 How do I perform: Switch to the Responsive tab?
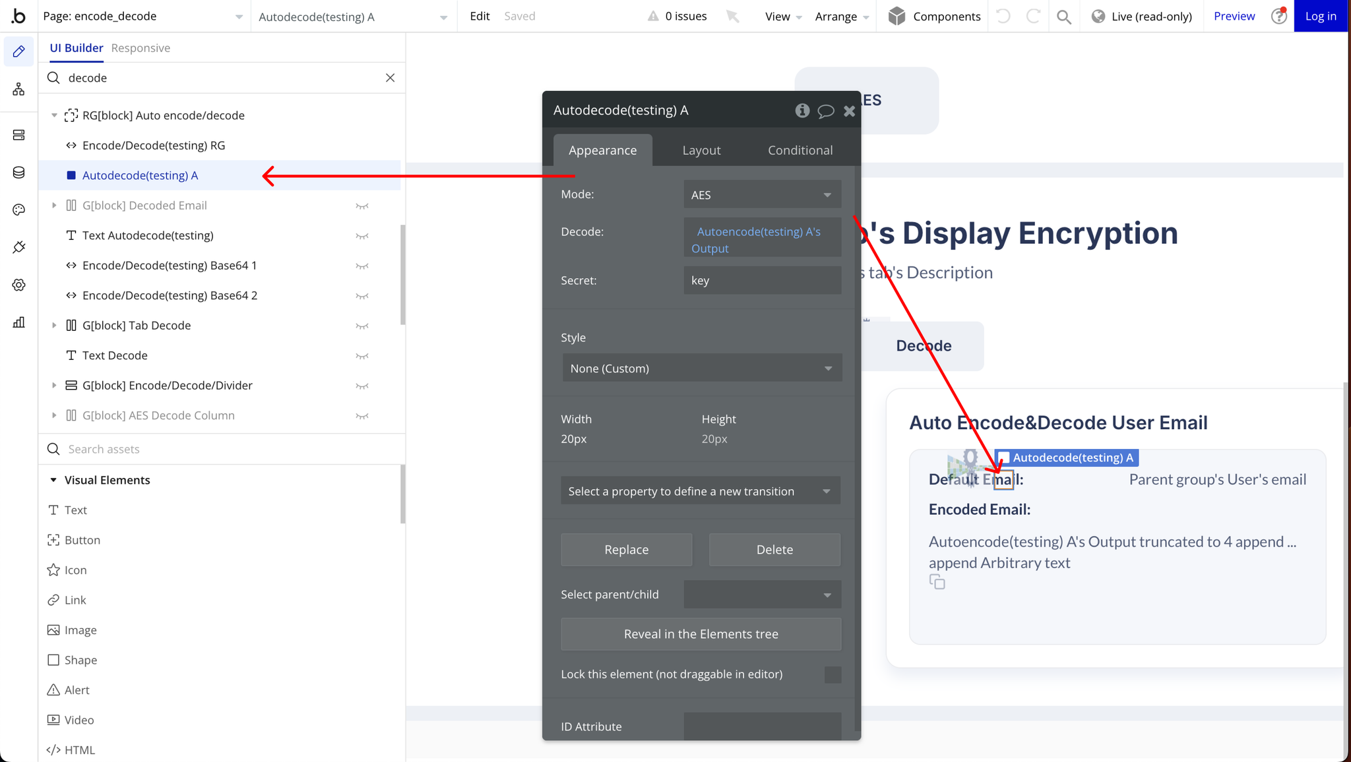coord(141,48)
